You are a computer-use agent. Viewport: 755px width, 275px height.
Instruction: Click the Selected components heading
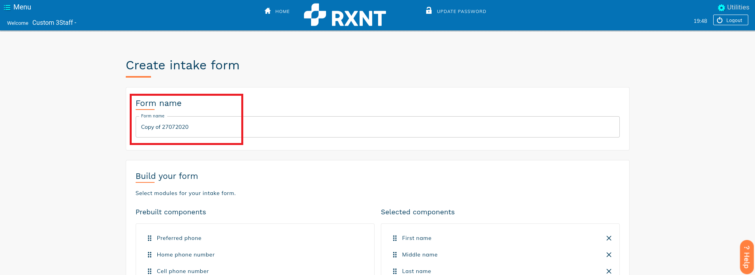pos(418,212)
